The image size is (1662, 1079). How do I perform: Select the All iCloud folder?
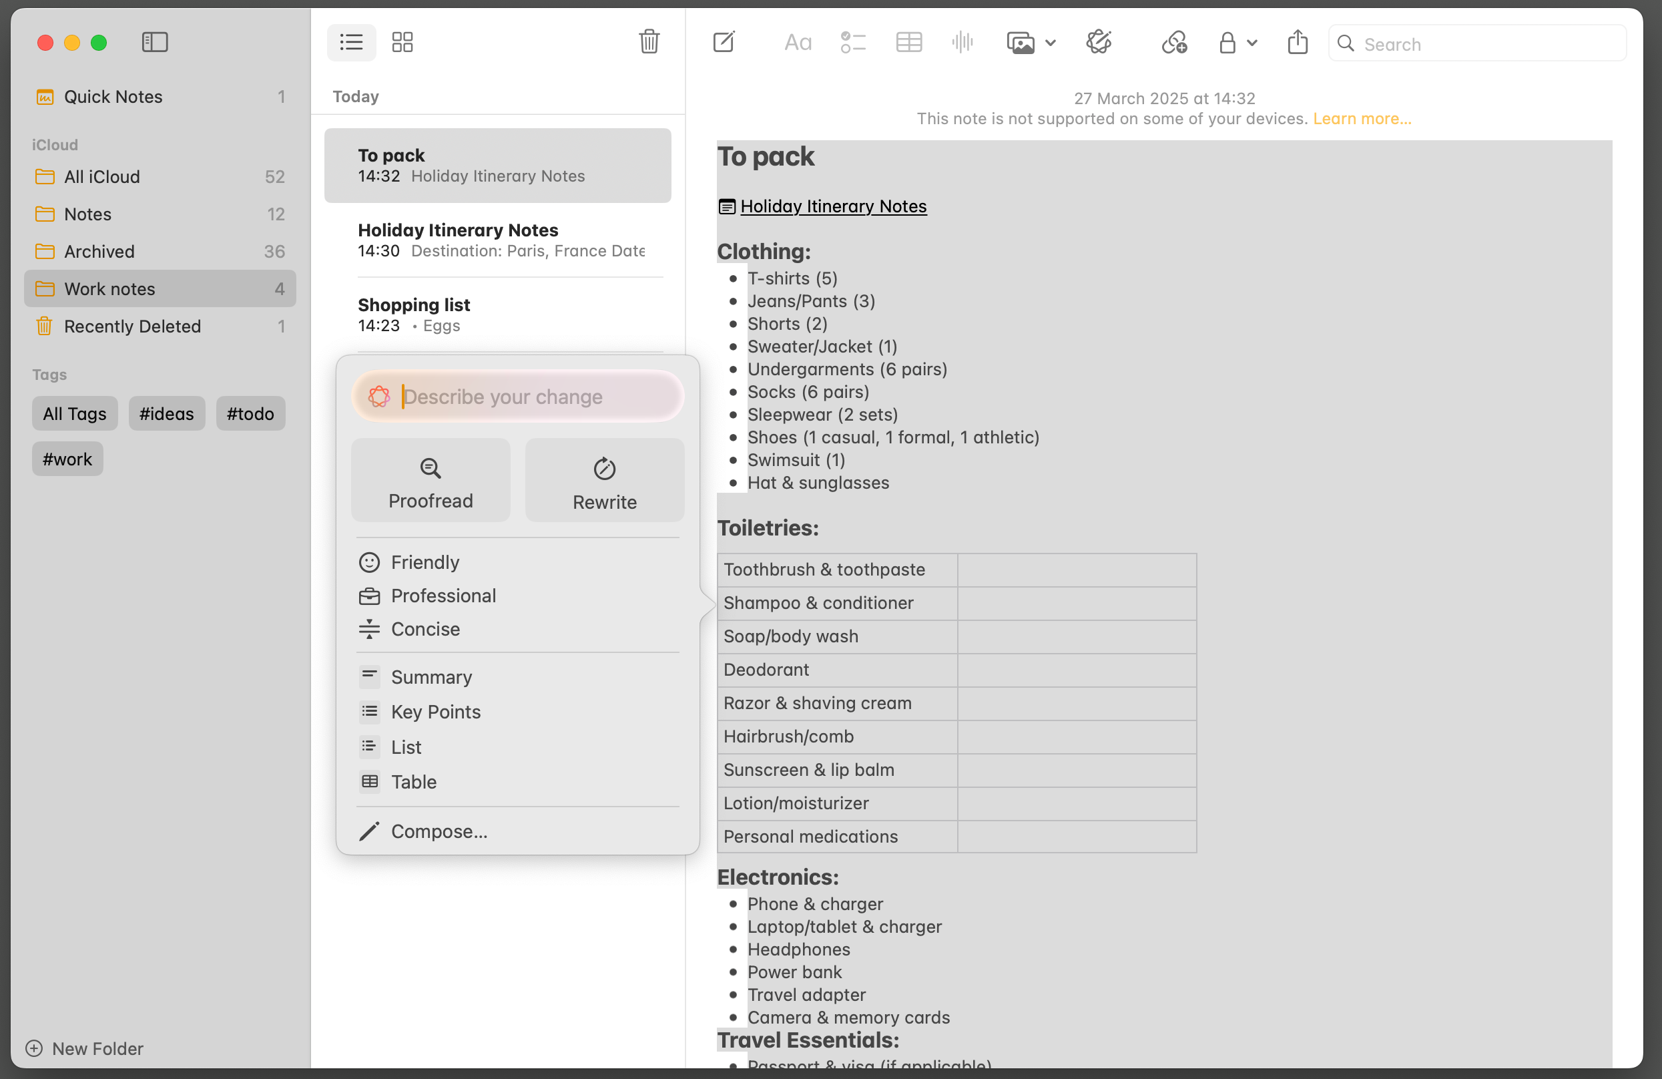(x=160, y=177)
